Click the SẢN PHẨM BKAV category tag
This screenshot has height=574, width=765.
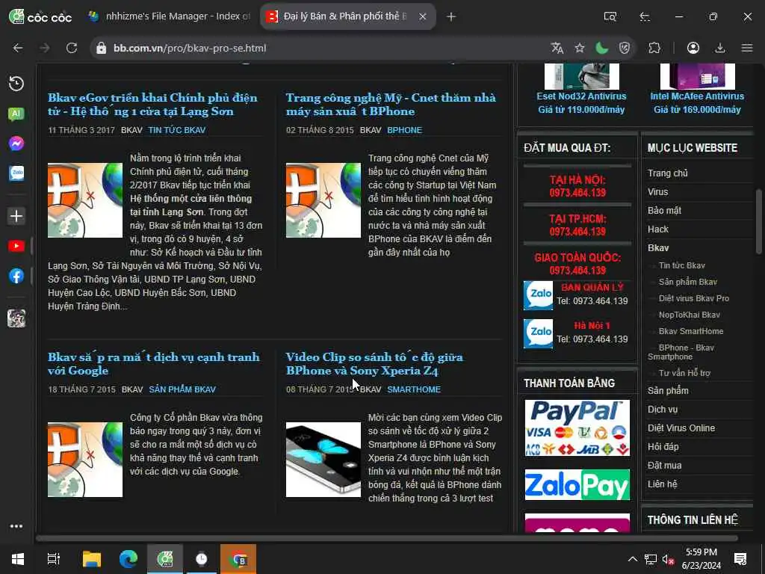182,389
